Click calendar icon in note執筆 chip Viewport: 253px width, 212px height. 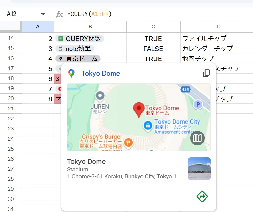[61, 49]
